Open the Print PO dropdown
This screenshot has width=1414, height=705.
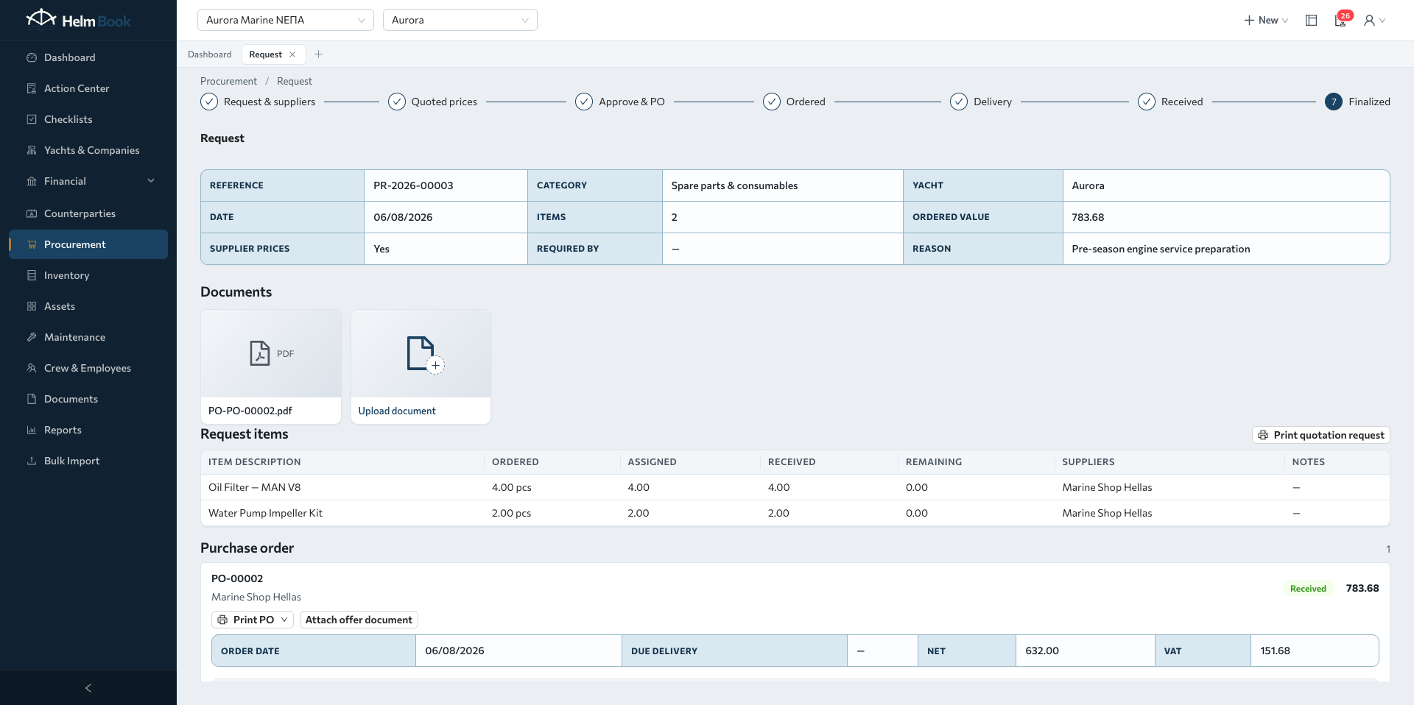(253, 620)
